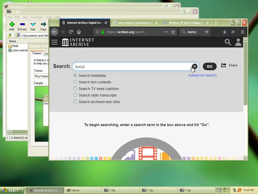The image size is (258, 194).
Task: Open the Windows start menu
Action: pyautogui.click(x=12, y=190)
